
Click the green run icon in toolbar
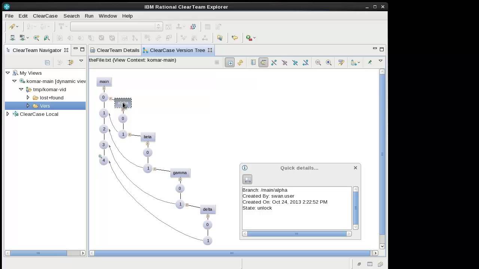pyautogui.click(x=248, y=38)
